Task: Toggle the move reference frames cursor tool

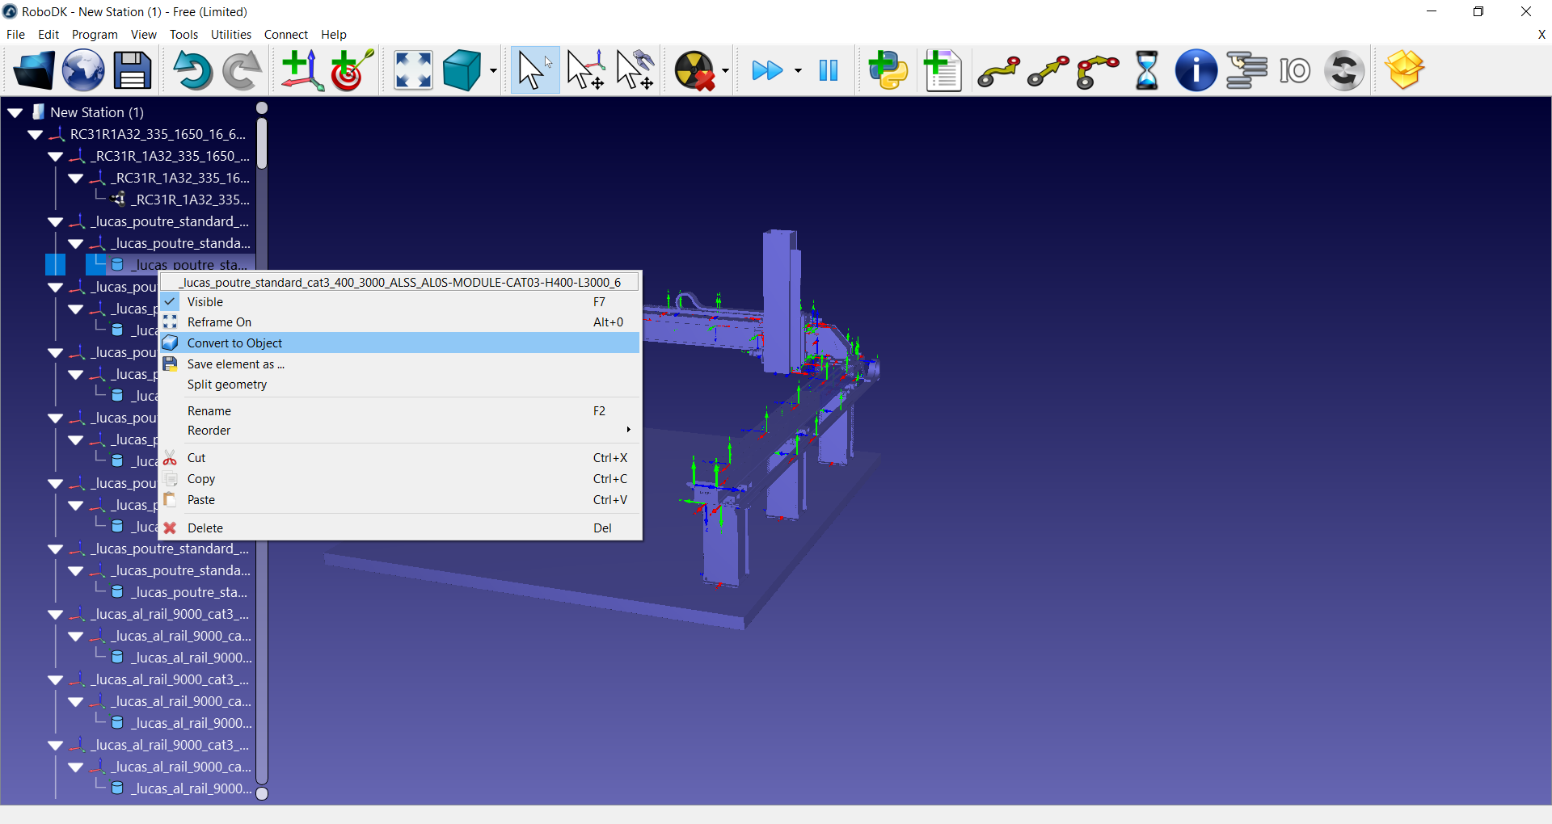Action: (585, 71)
